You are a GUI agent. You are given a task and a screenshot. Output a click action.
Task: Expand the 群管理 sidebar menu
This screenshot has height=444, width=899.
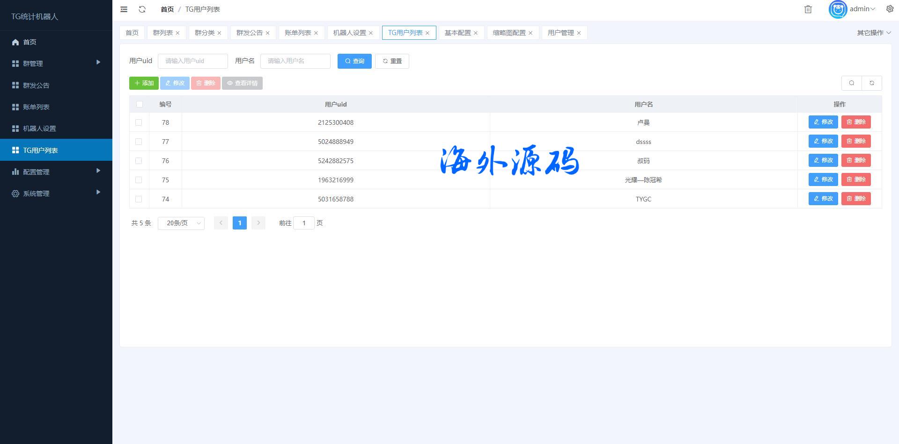[x=56, y=64]
